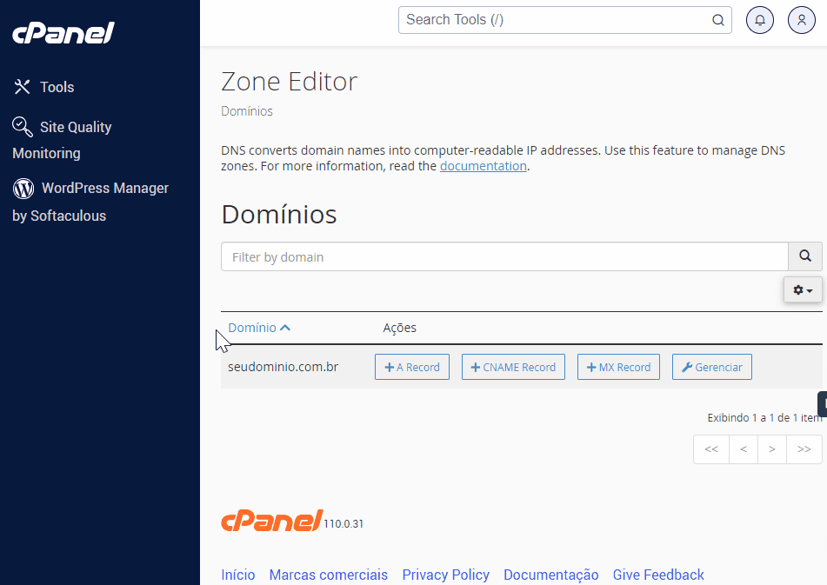The height and width of the screenshot is (585, 827).
Task: Open the gear settings dropdown
Action: [x=803, y=289]
